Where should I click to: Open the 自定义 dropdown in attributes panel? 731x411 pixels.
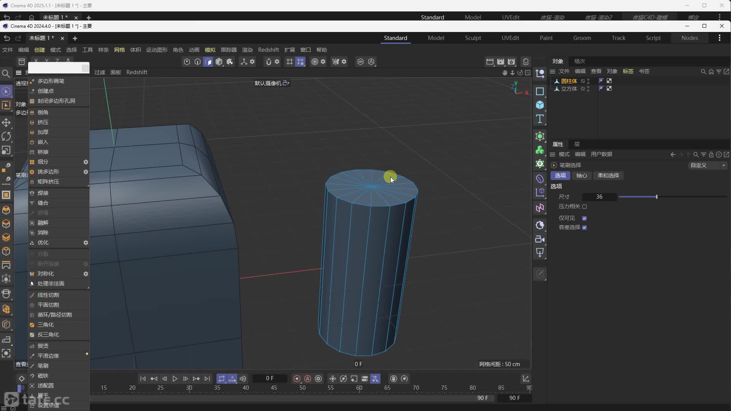(x=708, y=165)
